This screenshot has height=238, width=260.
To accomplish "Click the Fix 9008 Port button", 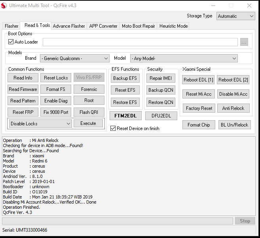I will pyautogui.click(x=56, y=112).
